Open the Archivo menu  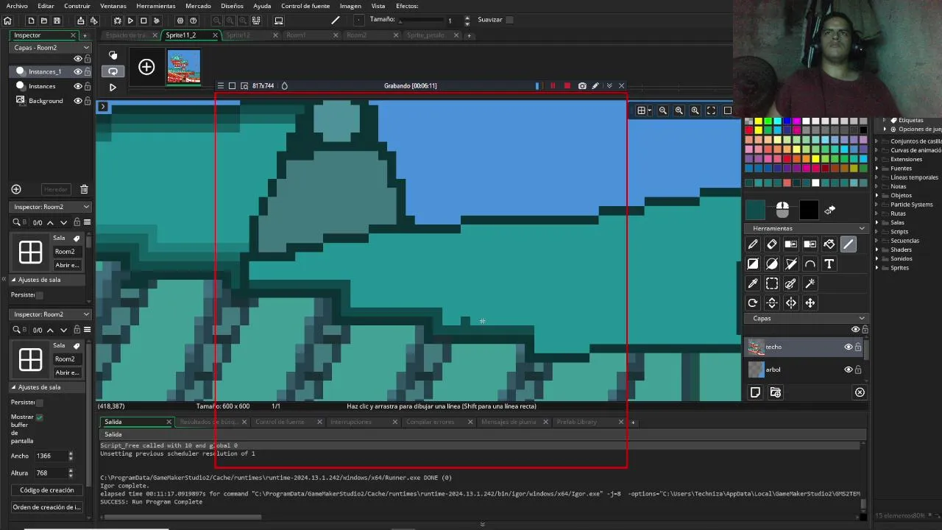click(x=17, y=6)
